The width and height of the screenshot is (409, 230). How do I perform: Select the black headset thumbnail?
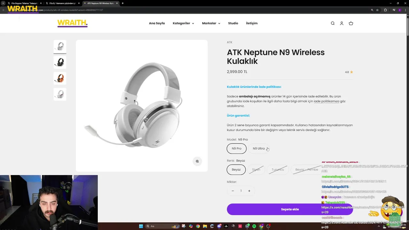[x=60, y=62]
